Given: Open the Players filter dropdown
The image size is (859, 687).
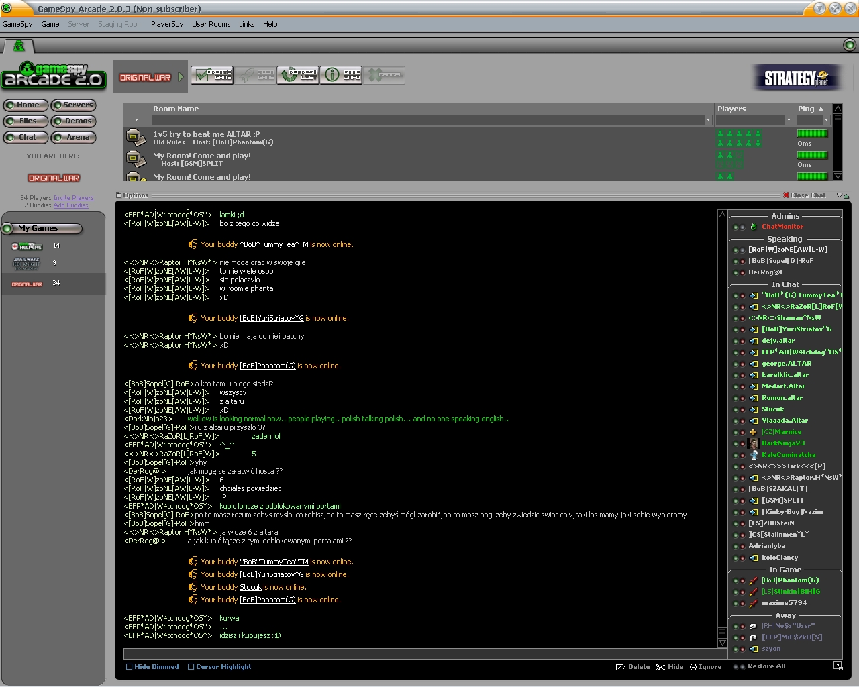Looking at the screenshot, I should [789, 120].
